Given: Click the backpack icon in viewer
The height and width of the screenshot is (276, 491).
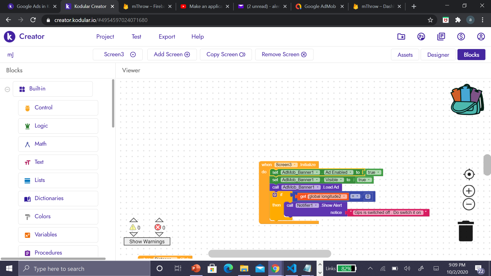Looking at the screenshot, I should pyautogui.click(x=467, y=100).
